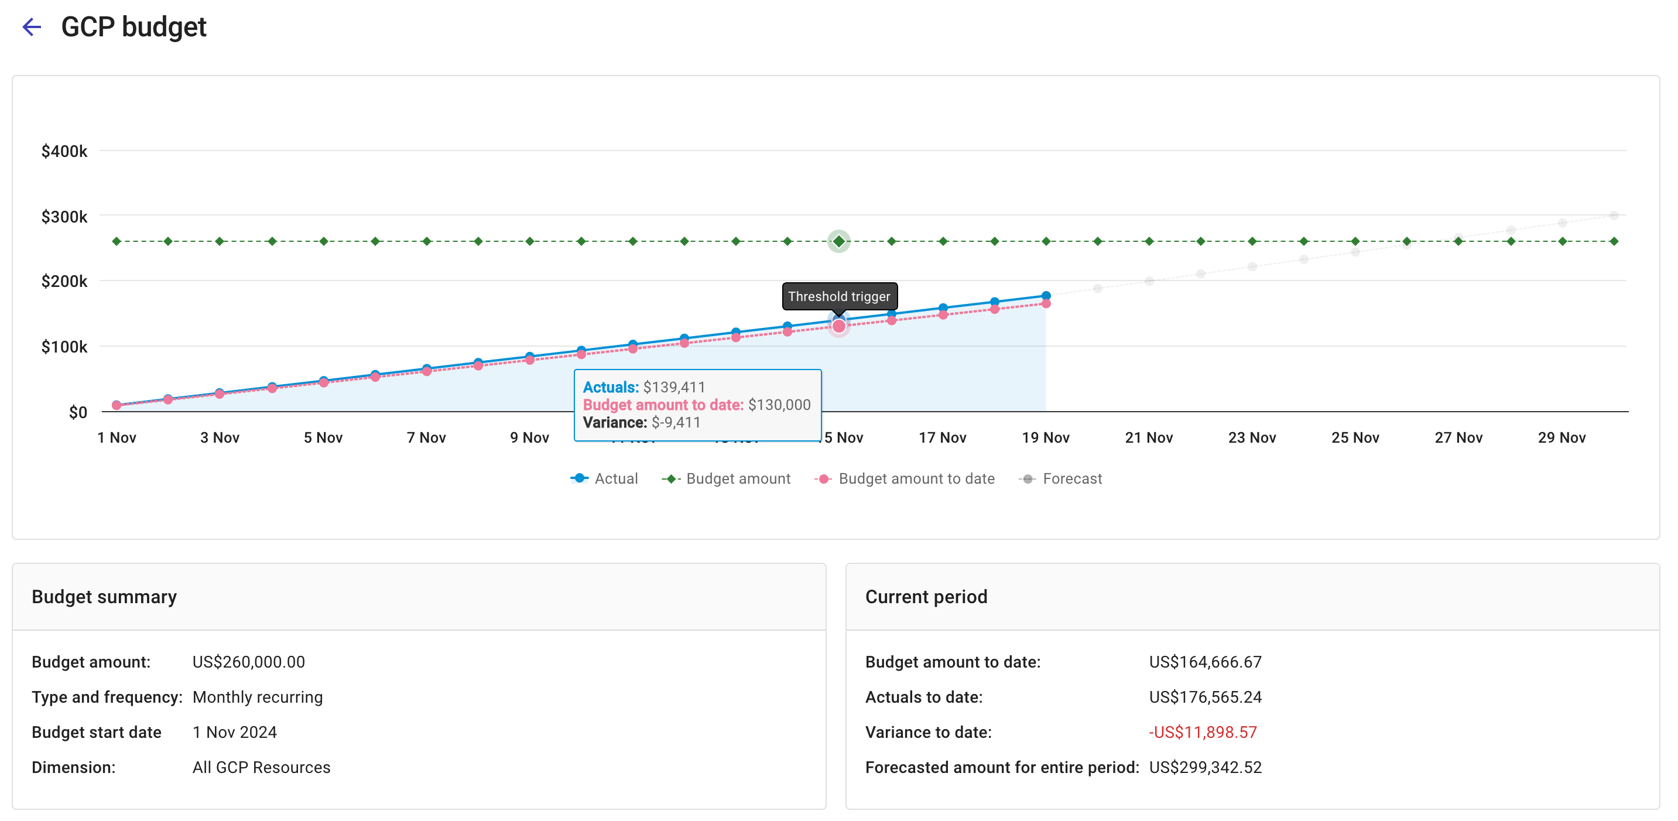Viewport: 1678px width, 821px height.
Task: Select the US$260,000.00 budget amount value
Action: [x=249, y=662]
